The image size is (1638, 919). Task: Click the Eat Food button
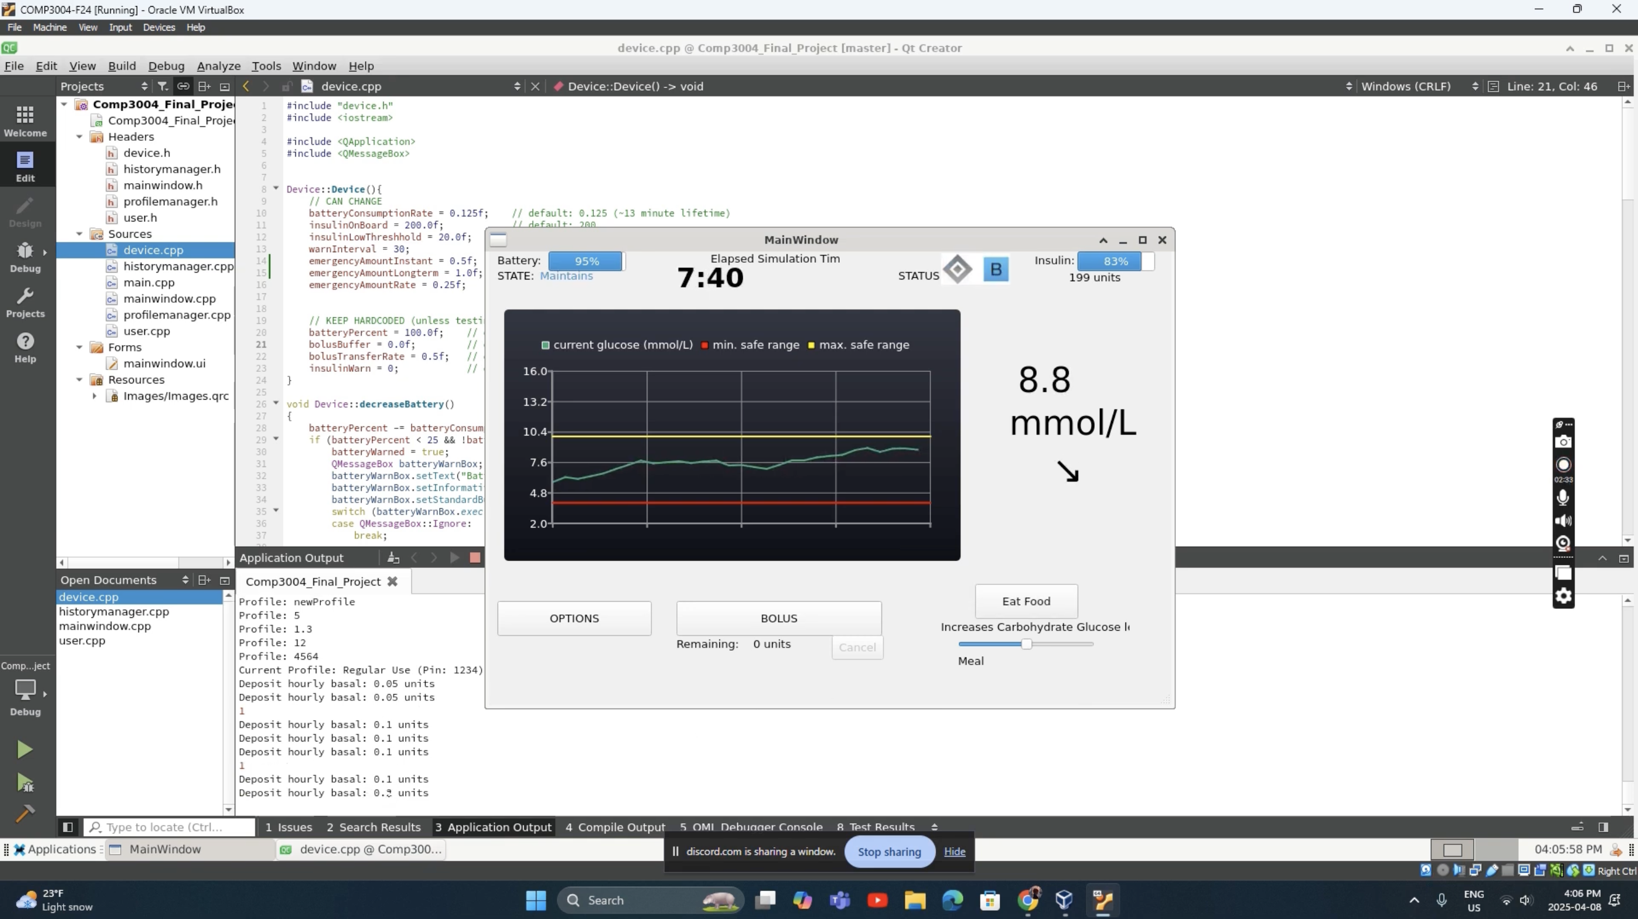pos(1026,601)
